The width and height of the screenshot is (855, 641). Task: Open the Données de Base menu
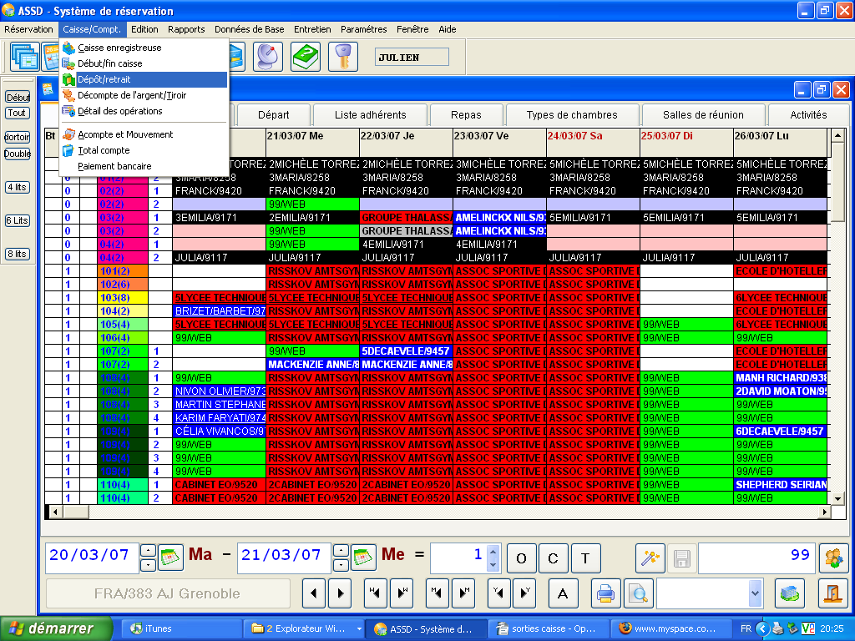coord(249,29)
